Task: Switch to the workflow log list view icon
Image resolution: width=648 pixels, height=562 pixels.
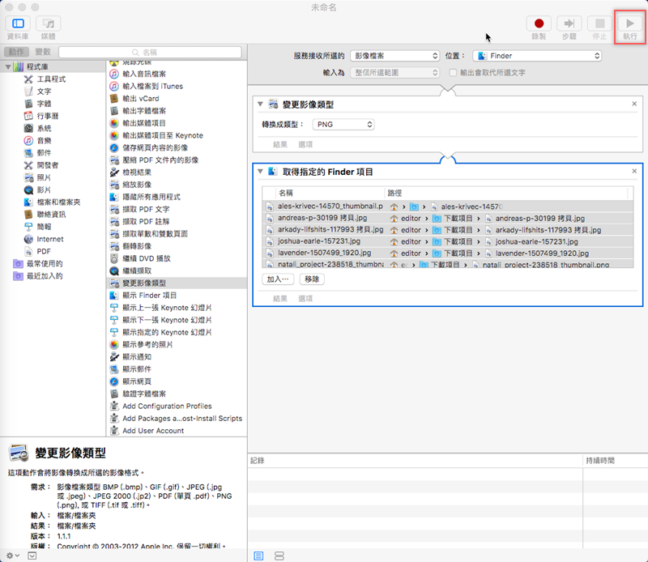Action: tap(259, 556)
